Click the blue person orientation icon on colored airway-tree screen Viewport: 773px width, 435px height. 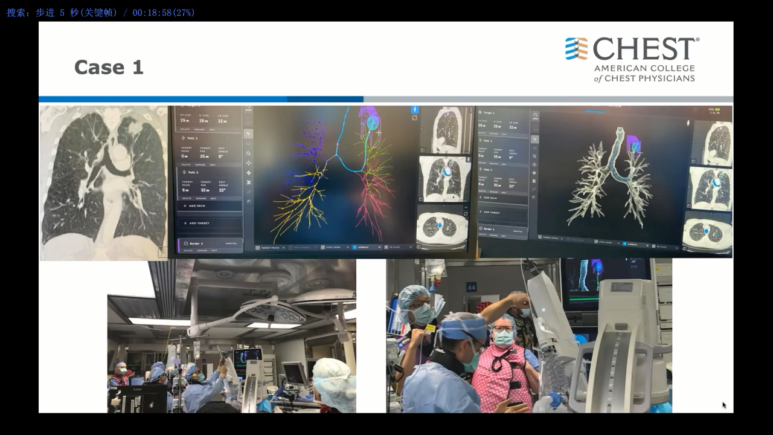click(415, 109)
